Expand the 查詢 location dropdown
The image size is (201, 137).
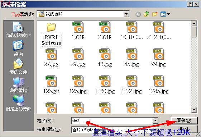pyautogui.click(x=126, y=14)
